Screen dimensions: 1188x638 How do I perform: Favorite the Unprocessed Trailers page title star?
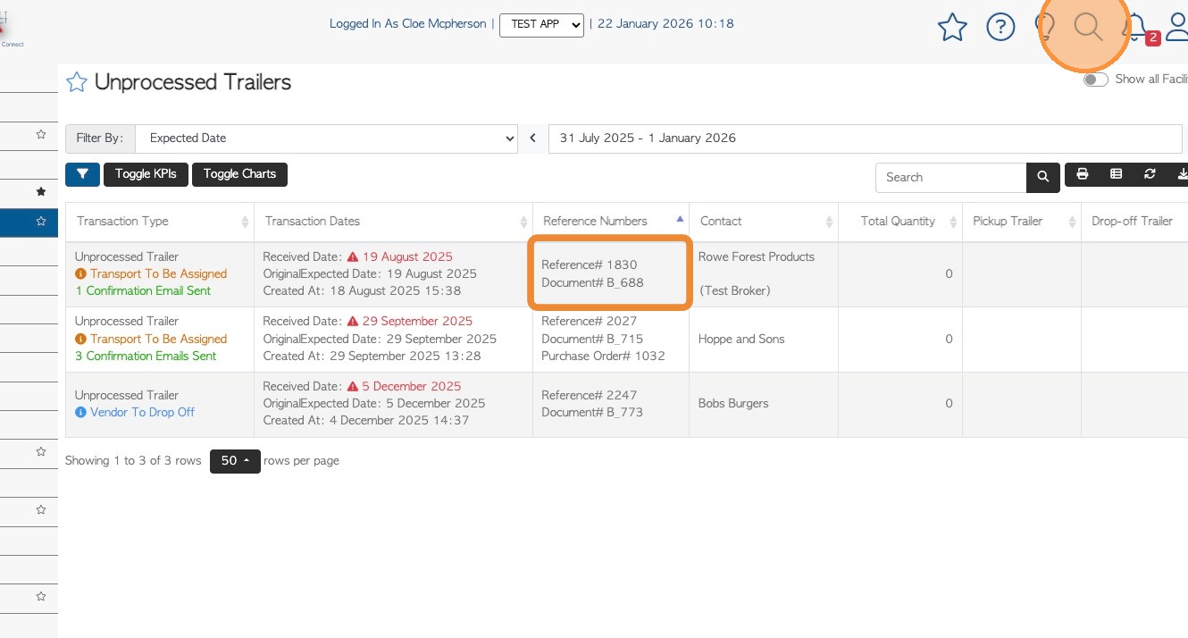77,83
